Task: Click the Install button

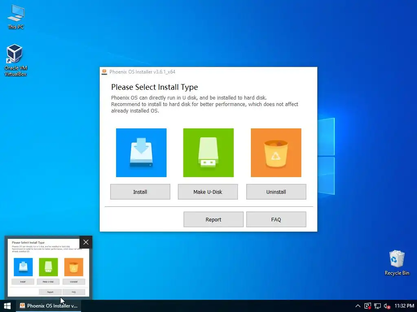Action: click(x=140, y=192)
